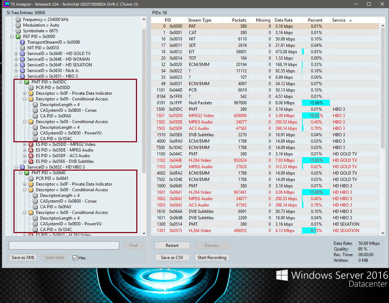Click the S icon for ServiceID 0x3652 - HD HBO 3
The width and height of the screenshot is (389, 303).
pos(22,167)
